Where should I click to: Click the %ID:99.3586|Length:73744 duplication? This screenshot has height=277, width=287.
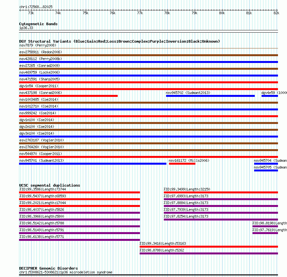point(79,192)
